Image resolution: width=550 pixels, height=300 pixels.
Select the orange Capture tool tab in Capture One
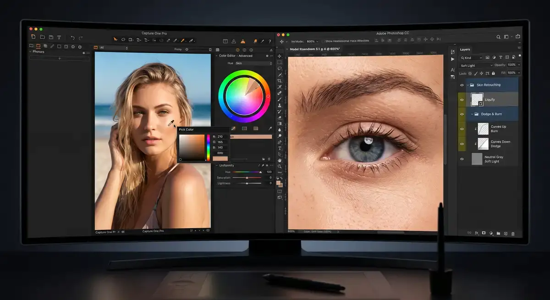point(38,46)
